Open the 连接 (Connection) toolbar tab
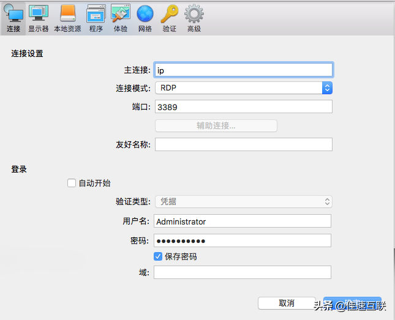The width and height of the screenshot is (395, 320). click(x=13, y=18)
